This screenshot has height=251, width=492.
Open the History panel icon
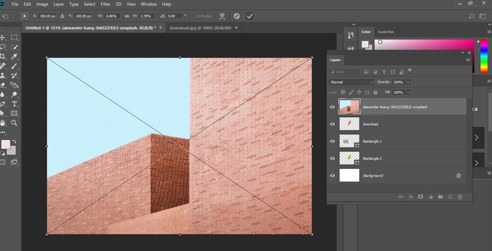pos(351,35)
